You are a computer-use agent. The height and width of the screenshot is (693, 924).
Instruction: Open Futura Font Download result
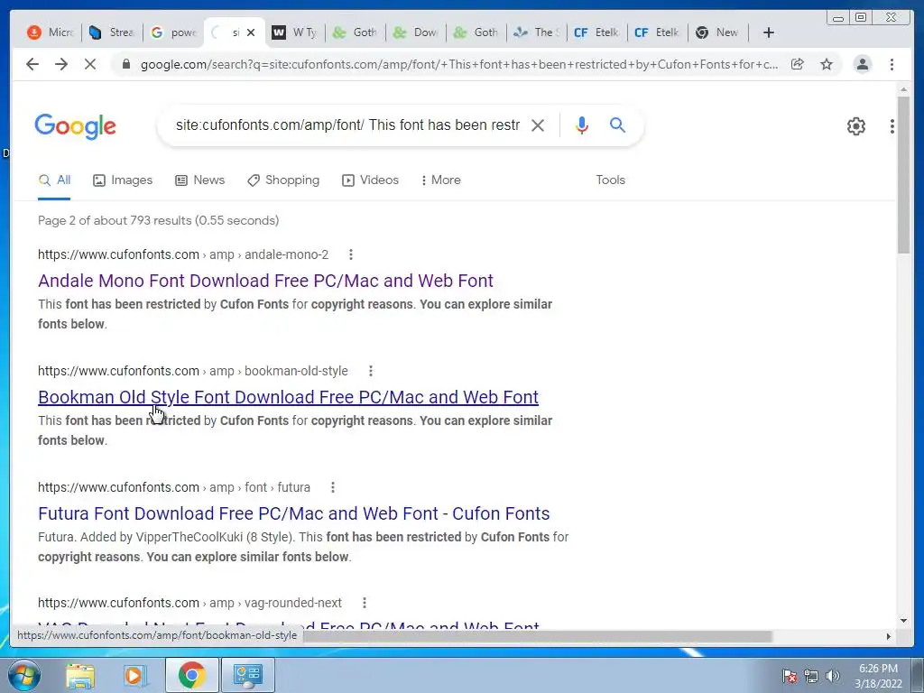293,513
